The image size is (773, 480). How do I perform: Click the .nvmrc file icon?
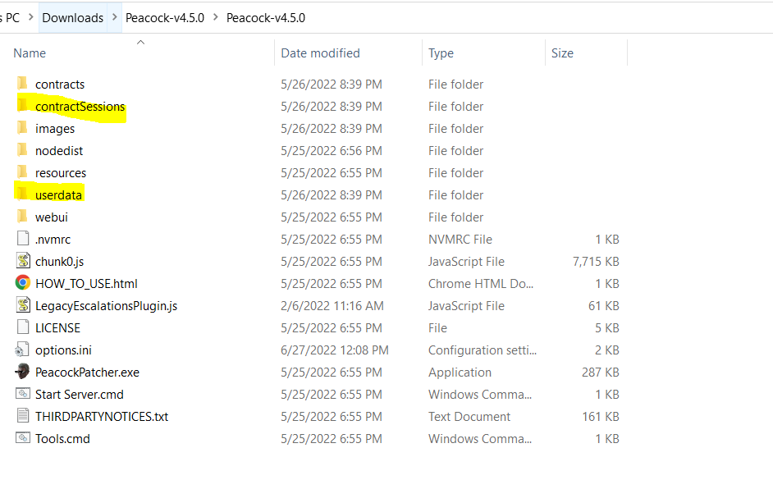(22, 239)
